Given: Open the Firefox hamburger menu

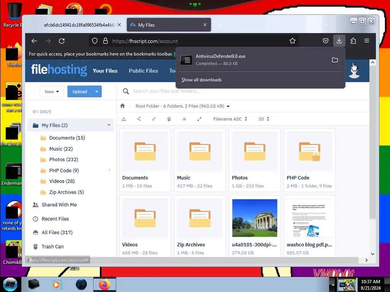Looking at the screenshot, I should click(367, 41).
